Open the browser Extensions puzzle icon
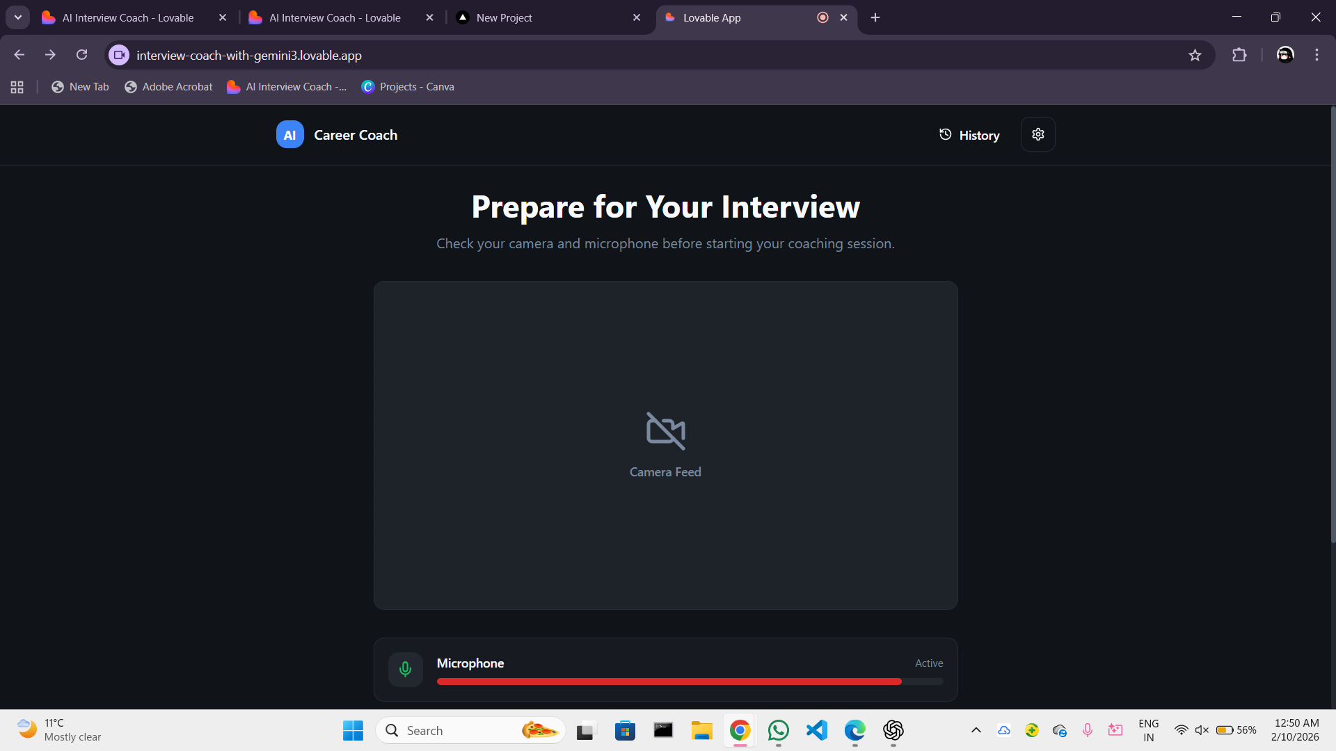The image size is (1336, 751). 1239,55
